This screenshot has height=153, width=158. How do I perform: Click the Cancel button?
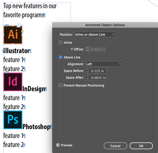coord(115,146)
